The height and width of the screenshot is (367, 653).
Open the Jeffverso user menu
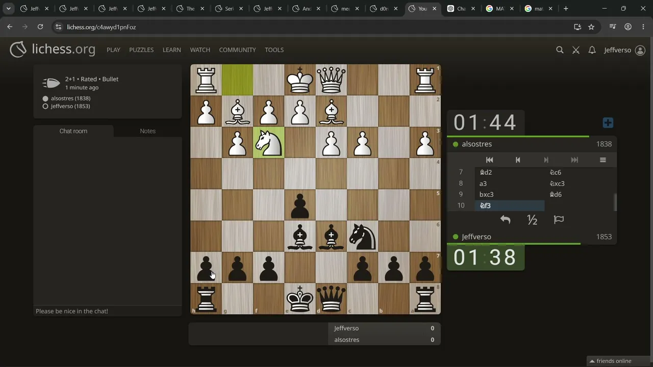(624, 50)
